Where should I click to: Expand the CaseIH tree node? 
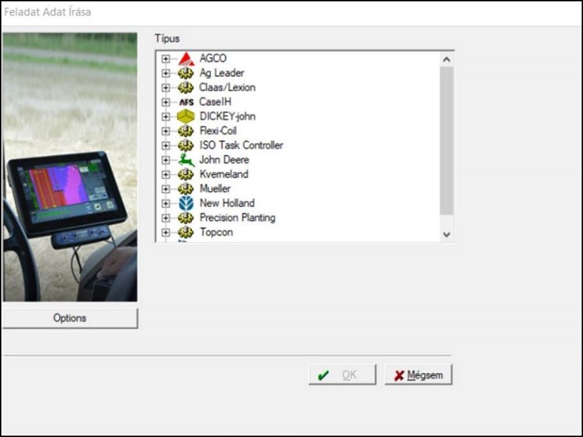coord(166,103)
